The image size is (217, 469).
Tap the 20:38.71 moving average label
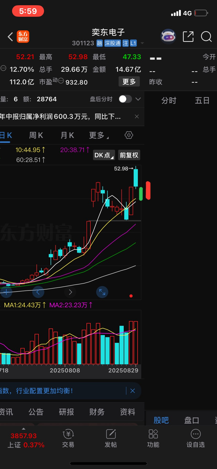[x=75, y=150]
